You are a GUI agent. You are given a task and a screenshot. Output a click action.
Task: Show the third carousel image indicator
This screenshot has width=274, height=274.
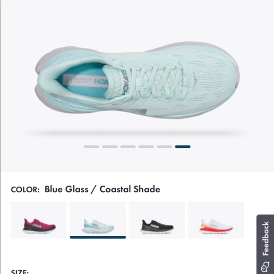tap(128, 146)
